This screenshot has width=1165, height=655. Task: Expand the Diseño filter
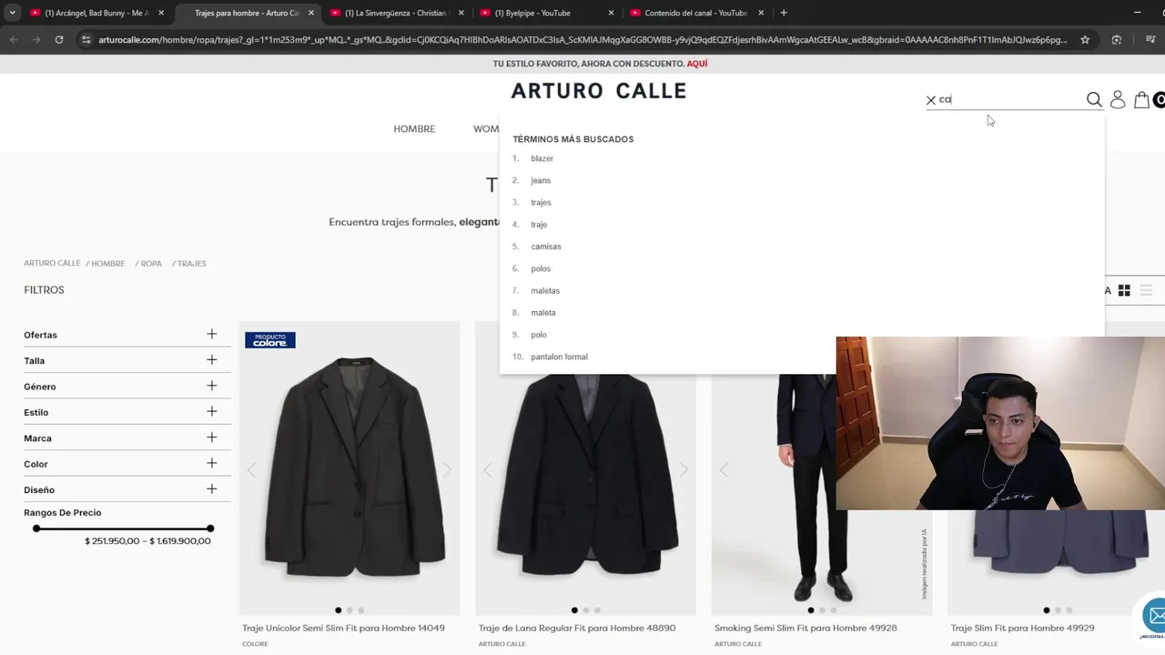coord(211,489)
